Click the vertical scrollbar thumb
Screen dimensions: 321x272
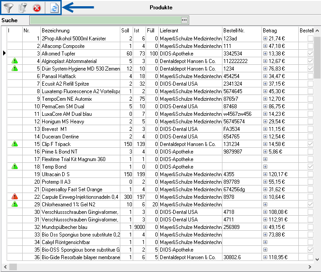click(317, 58)
